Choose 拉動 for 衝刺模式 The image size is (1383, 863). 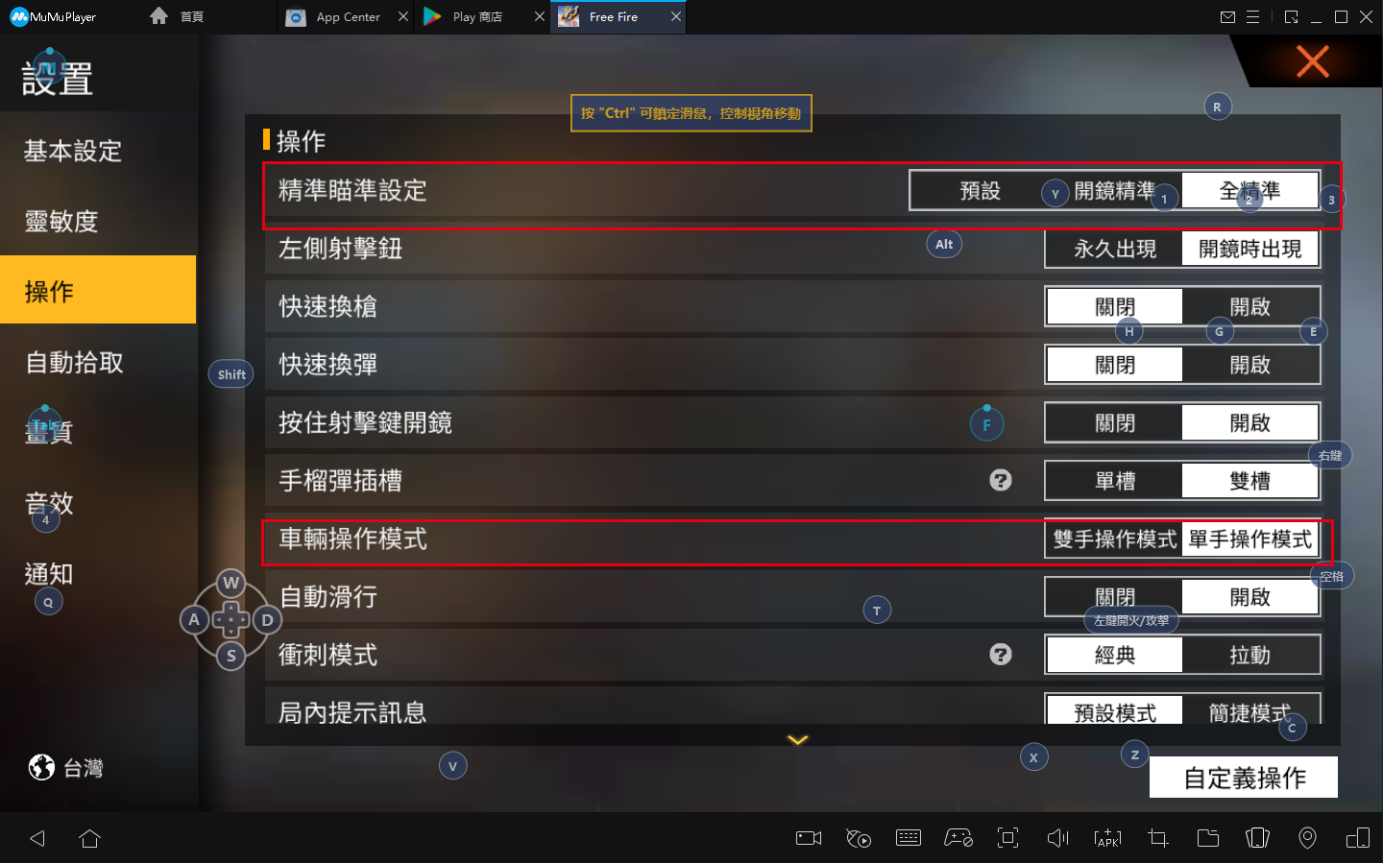(1250, 655)
